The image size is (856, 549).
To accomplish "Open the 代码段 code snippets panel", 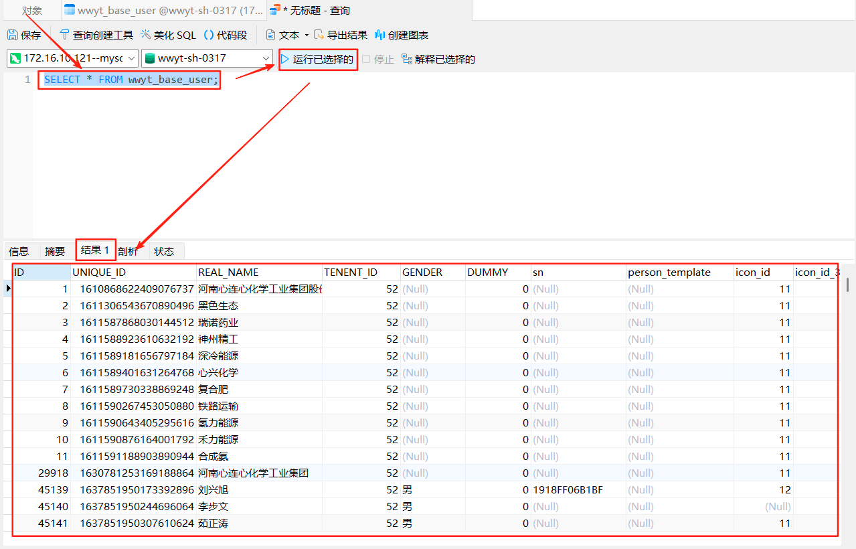I will (226, 35).
